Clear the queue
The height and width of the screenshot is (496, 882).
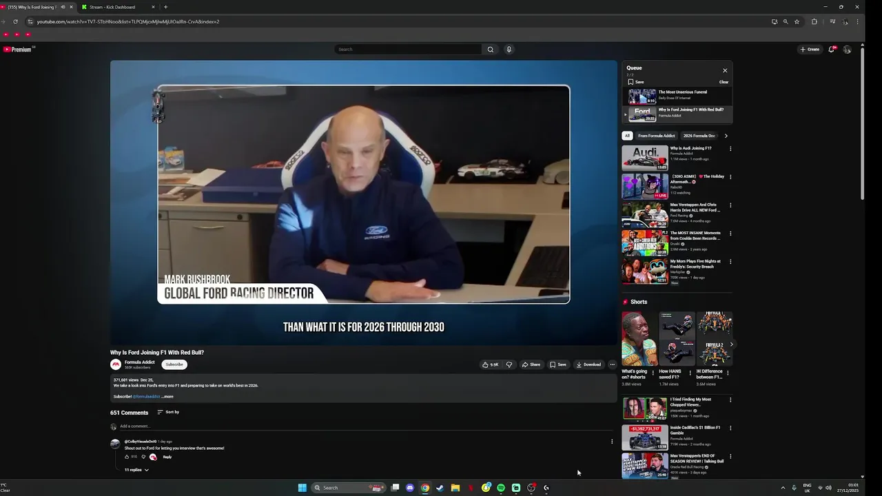click(724, 82)
